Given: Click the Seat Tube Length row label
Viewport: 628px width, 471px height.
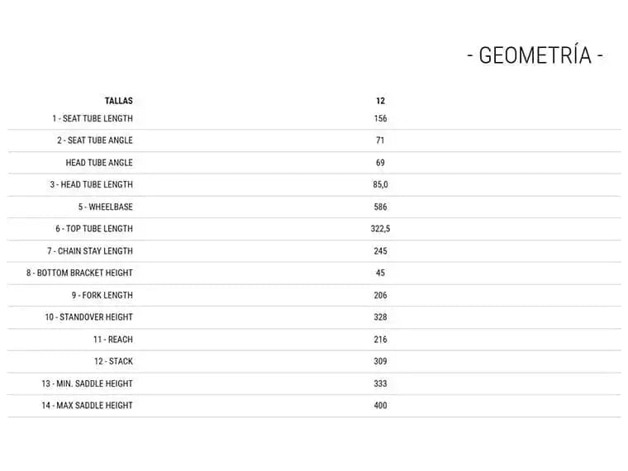Looking at the screenshot, I should click(x=93, y=119).
